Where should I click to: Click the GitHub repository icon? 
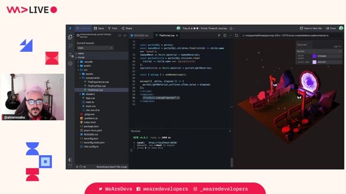[x=78, y=35]
